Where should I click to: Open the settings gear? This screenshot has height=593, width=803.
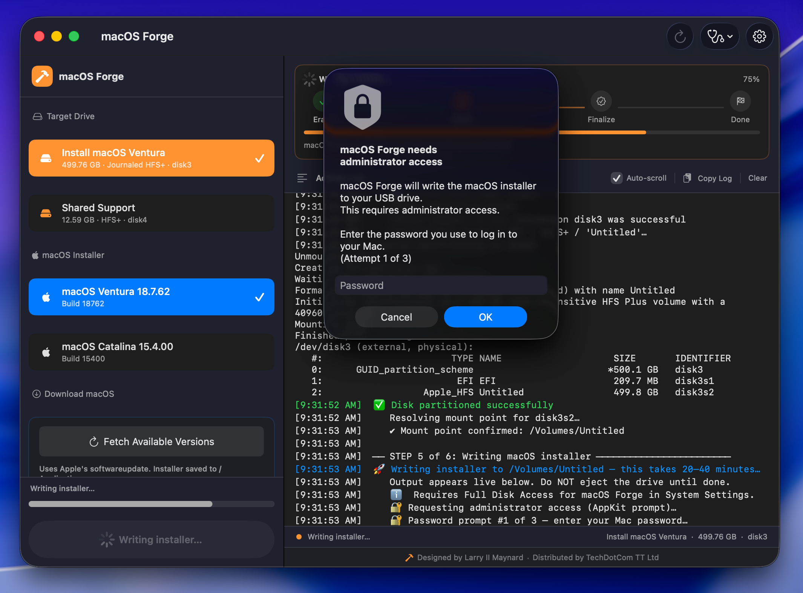tap(759, 37)
